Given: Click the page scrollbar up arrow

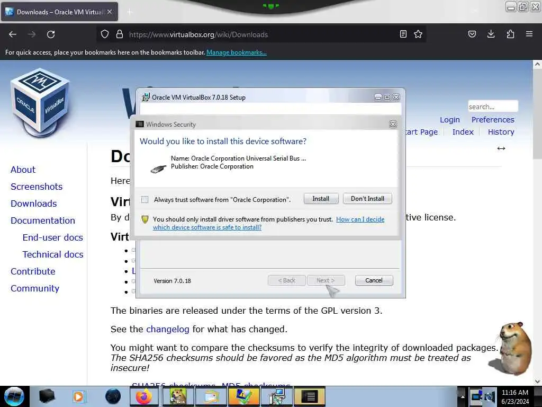Looking at the screenshot, I should (537, 64).
